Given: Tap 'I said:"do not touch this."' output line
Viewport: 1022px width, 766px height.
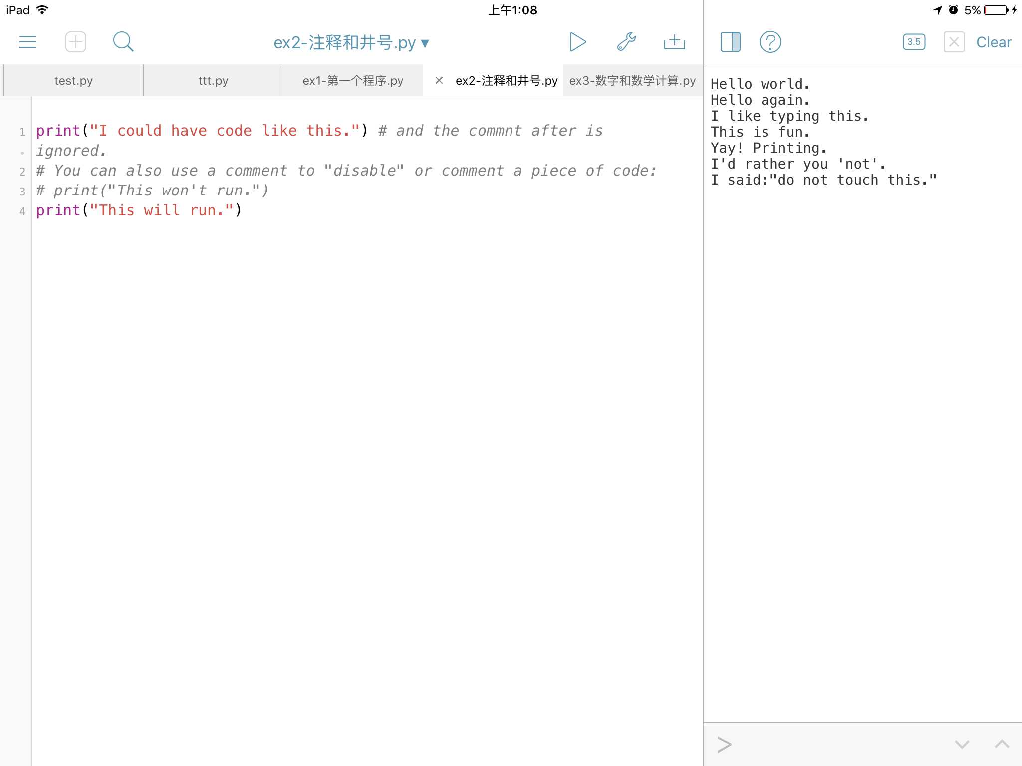Looking at the screenshot, I should click(823, 180).
